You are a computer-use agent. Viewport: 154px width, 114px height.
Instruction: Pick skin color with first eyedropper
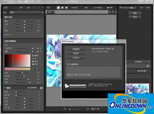click(33, 69)
